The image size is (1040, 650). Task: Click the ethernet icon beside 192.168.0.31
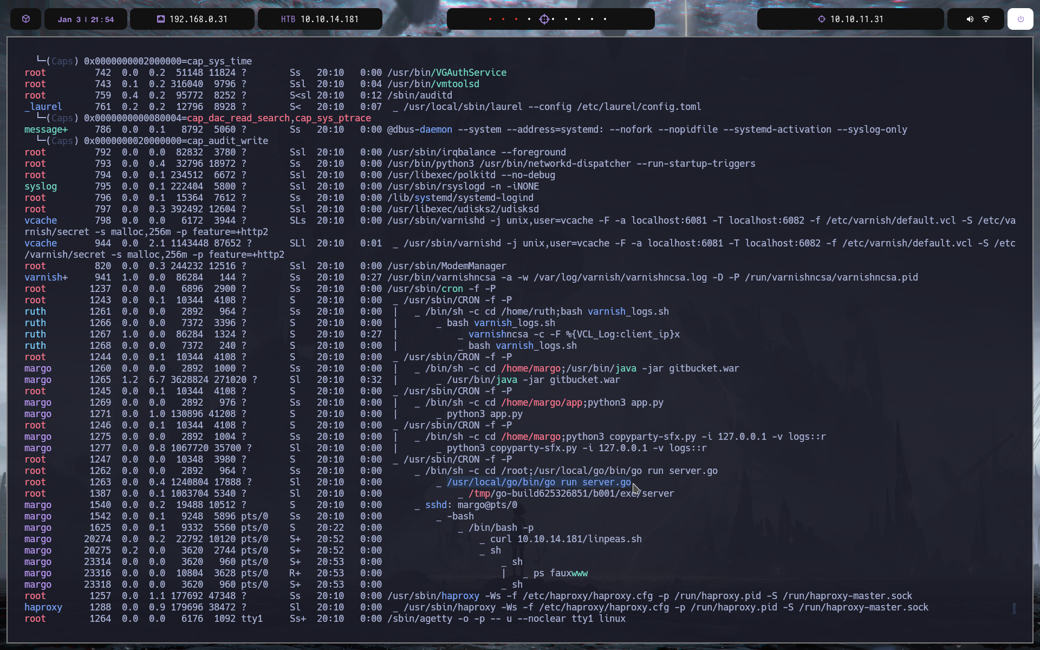point(160,19)
